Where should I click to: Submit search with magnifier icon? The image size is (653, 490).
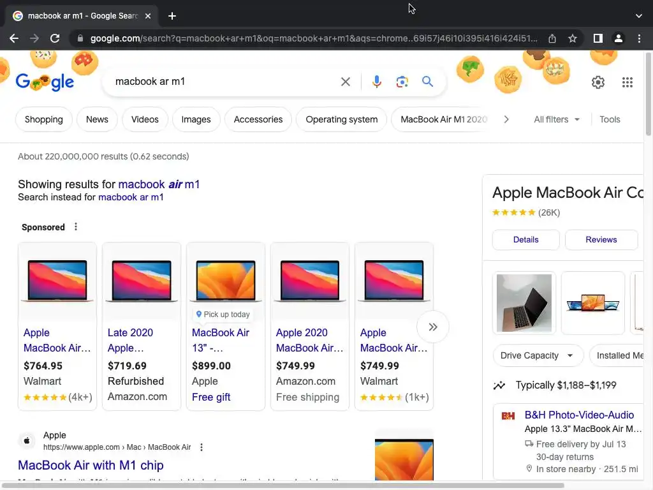pyautogui.click(x=427, y=81)
